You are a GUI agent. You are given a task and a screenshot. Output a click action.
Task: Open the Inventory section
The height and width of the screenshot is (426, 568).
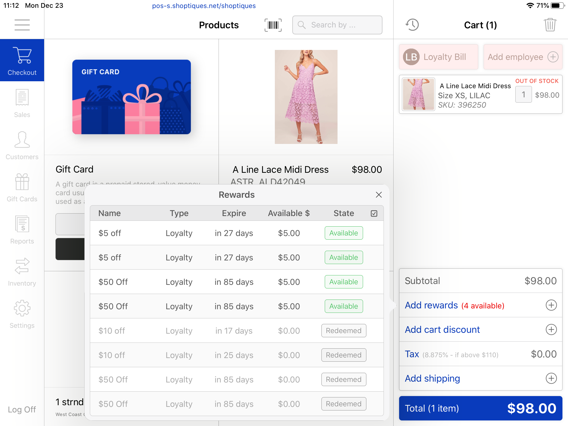coord(22,272)
